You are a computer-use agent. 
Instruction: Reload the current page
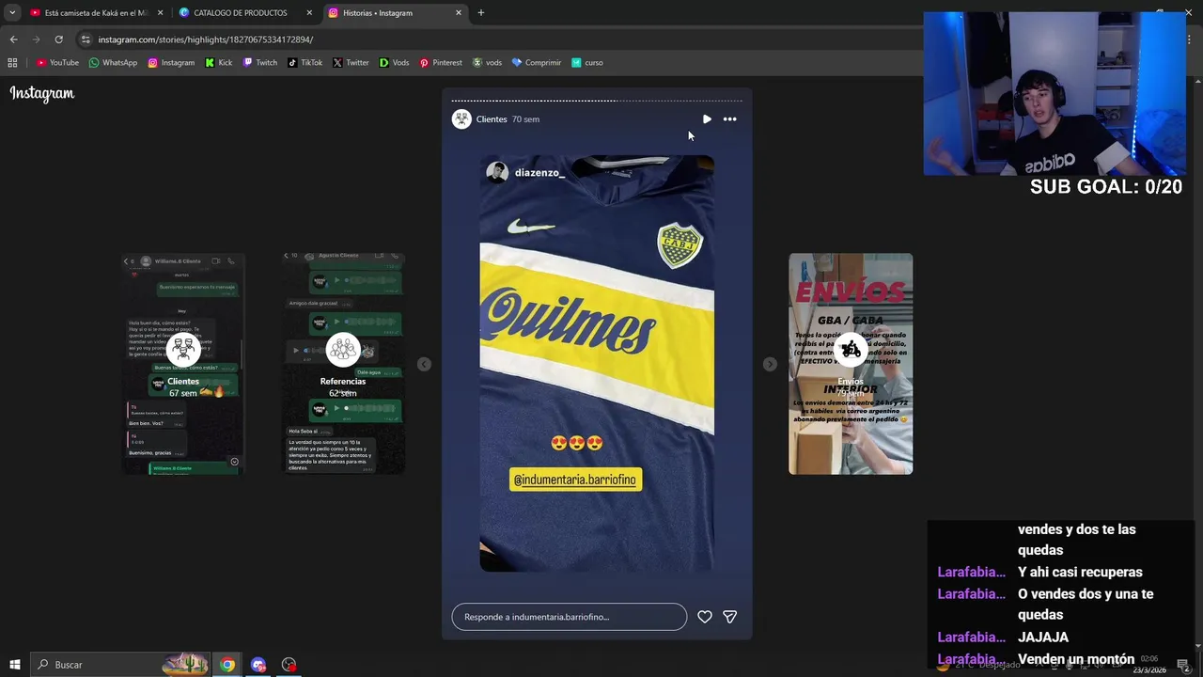click(58, 39)
